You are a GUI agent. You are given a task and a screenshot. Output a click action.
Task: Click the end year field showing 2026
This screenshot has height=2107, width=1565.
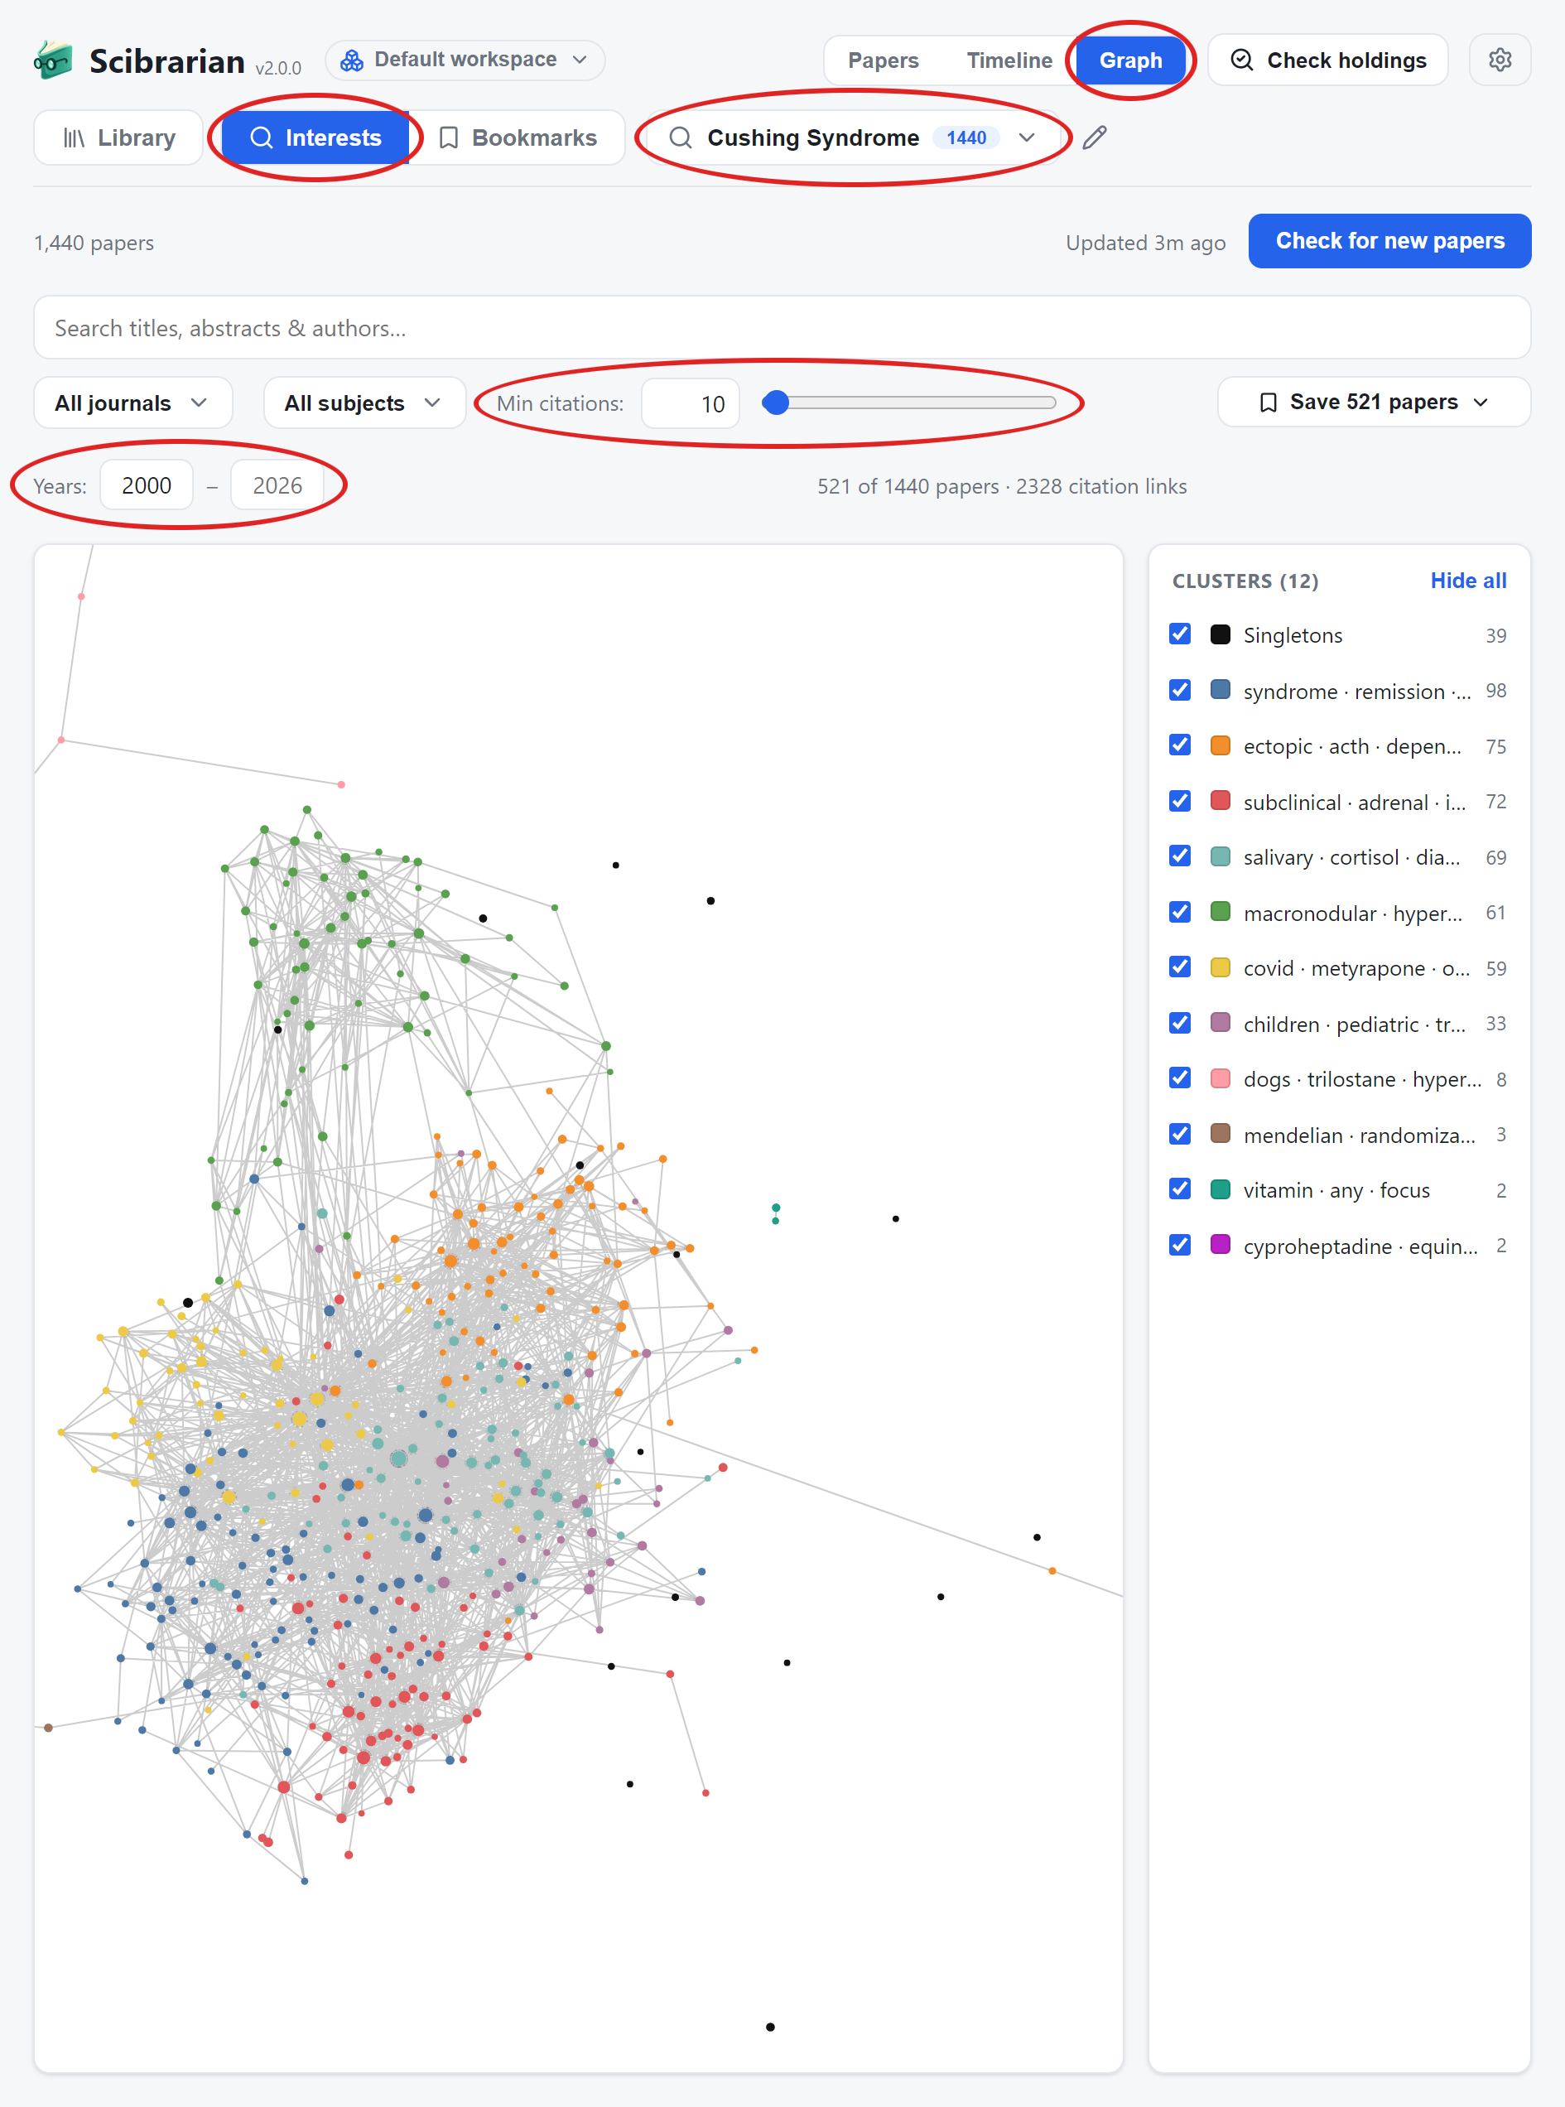click(277, 485)
